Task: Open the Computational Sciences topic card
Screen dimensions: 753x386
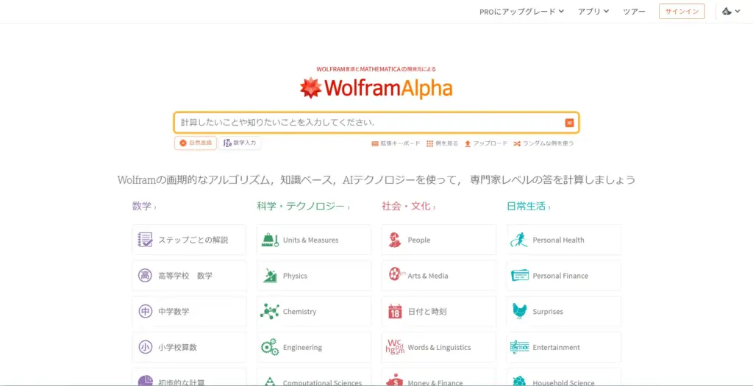Action: coord(314,377)
